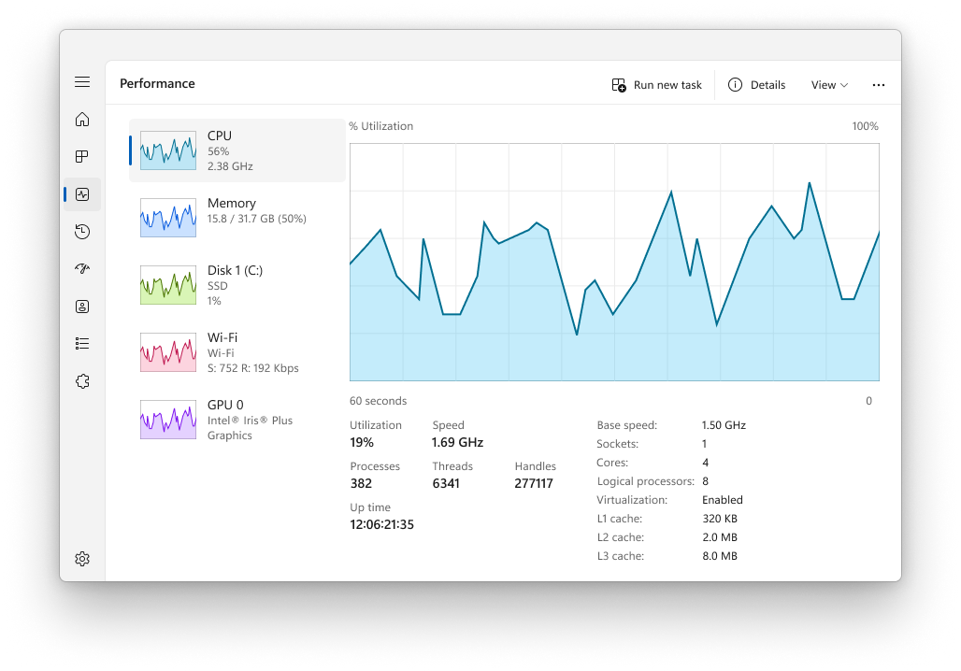This screenshot has width=961, height=671.
Task: Open the View dropdown menu
Action: (828, 84)
